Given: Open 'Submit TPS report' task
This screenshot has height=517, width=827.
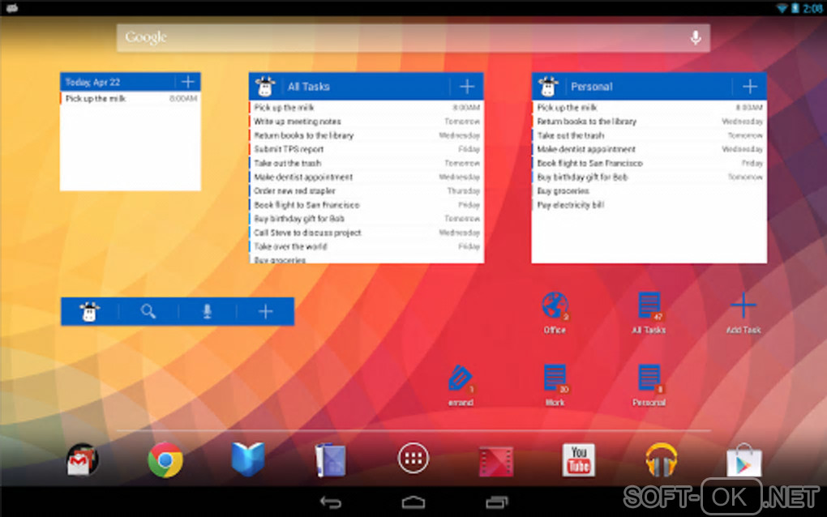Looking at the screenshot, I should click(x=366, y=149).
